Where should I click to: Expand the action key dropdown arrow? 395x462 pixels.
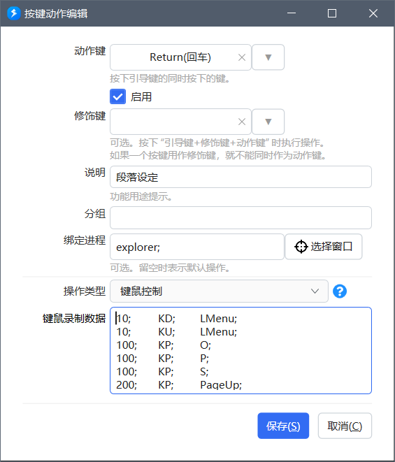[x=268, y=57]
